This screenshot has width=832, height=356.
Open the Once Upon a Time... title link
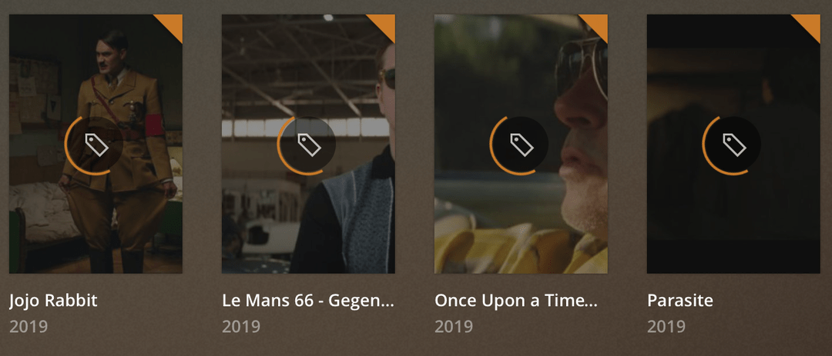(x=516, y=301)
